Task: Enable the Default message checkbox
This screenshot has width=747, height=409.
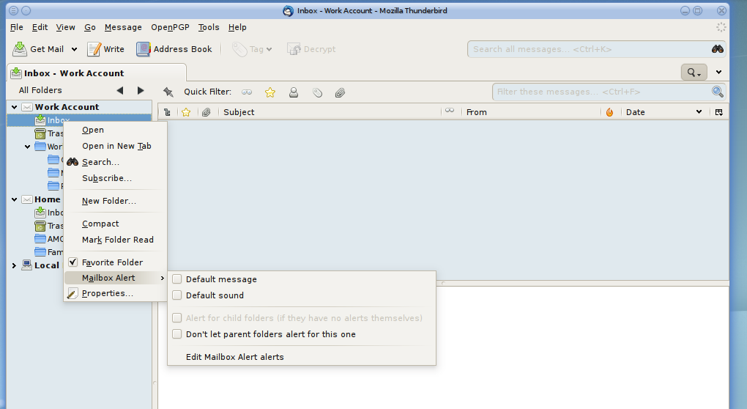Action: [x=176, y=279]
